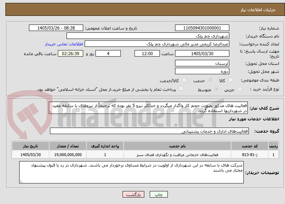Click service code cell ژ-81-813

(250, 155)
